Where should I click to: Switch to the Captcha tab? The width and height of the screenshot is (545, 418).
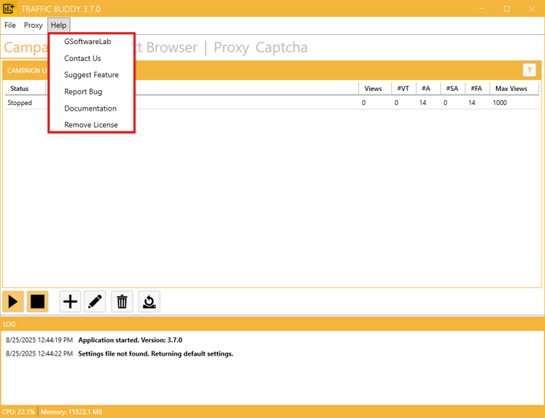click(x=281, y=48)
